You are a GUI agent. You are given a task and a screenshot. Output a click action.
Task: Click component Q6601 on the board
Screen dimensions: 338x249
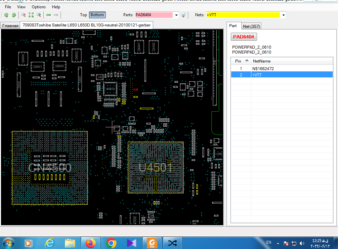click(x=37, y=66)
